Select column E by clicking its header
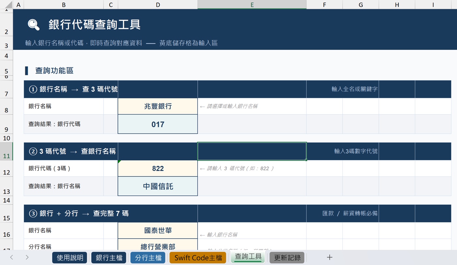The height and width of the screenshot is (265, 457). (252, 5)
